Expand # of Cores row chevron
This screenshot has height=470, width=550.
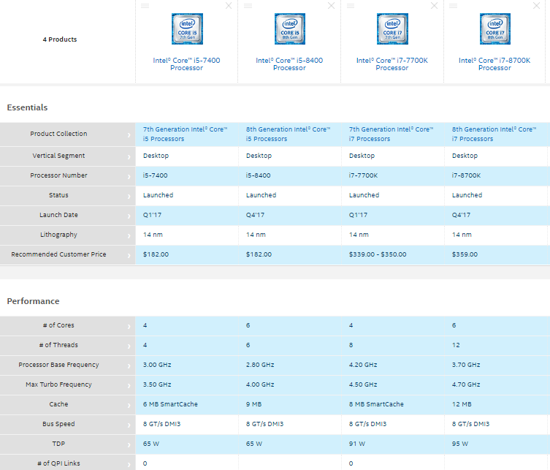coord(129,327)
